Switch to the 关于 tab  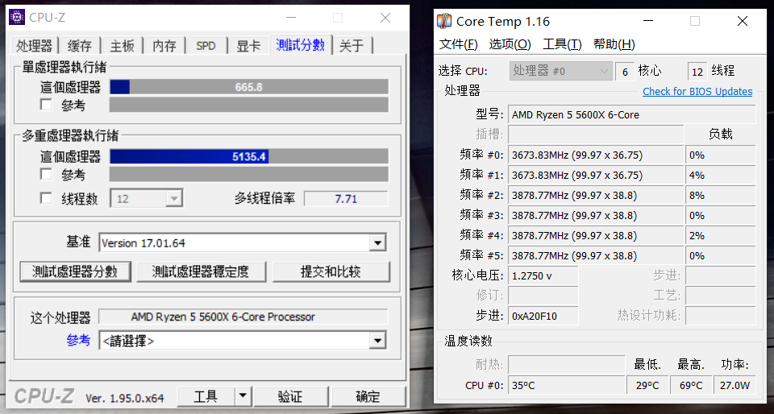352,46
